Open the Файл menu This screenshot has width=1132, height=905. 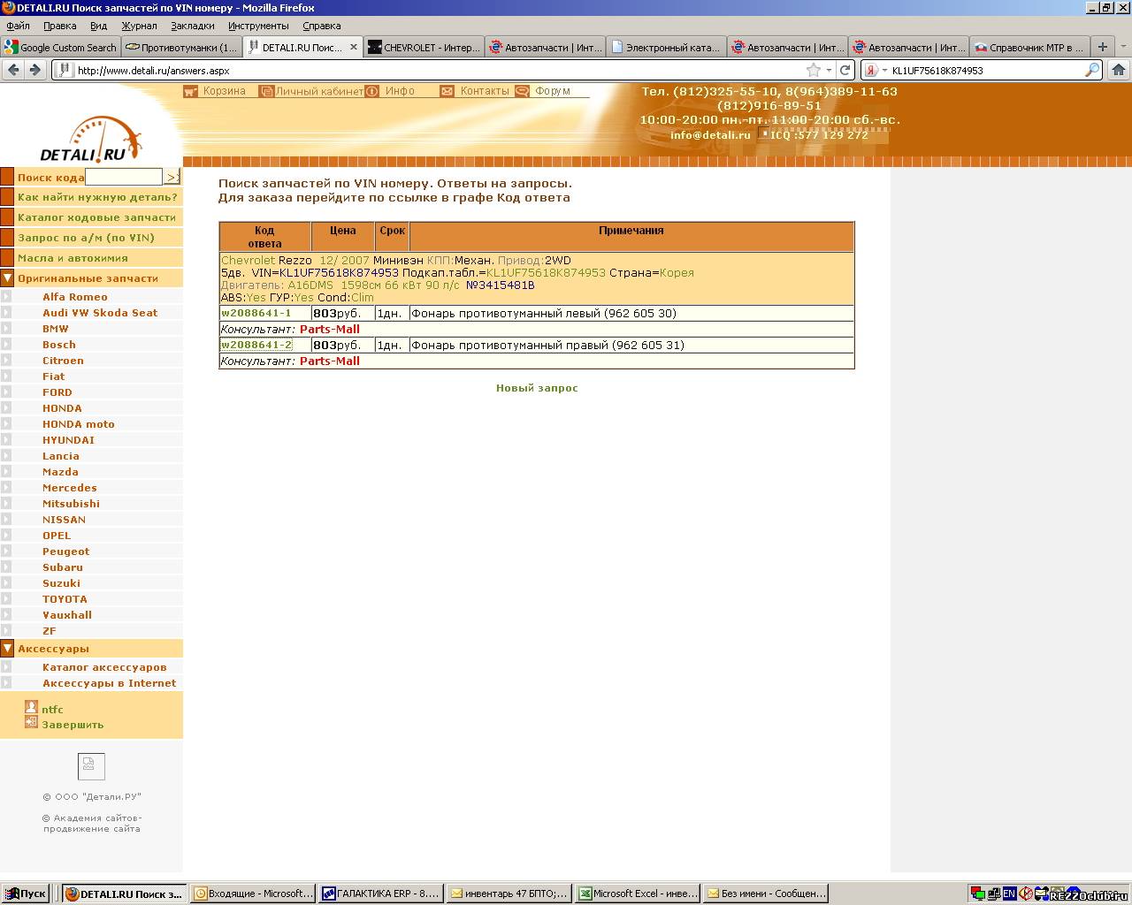(x=18, y=26)
